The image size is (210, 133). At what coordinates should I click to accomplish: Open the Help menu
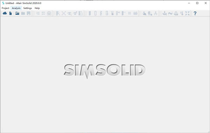pyautogui.click(x=37, y=8)
